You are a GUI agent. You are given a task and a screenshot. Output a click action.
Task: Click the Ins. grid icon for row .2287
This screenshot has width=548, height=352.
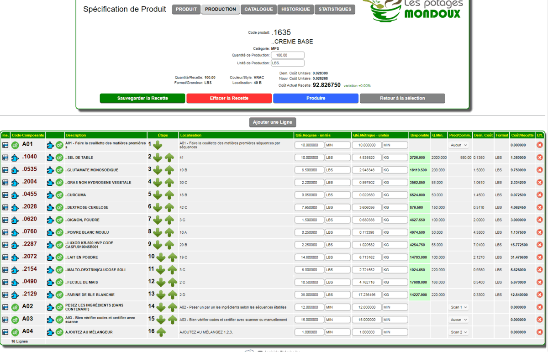(x=5, y=245)
